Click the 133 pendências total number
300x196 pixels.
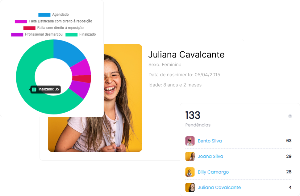193,115
